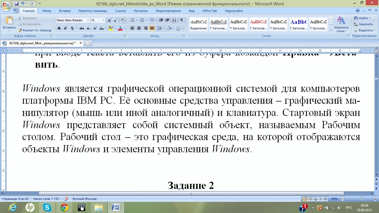
Task: Apply Формат по образцу painter
Action: click(35, 30)
